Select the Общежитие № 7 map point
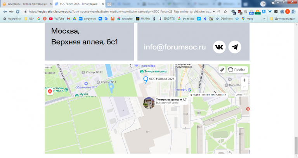Screen dimensions: 298x158 86,85
